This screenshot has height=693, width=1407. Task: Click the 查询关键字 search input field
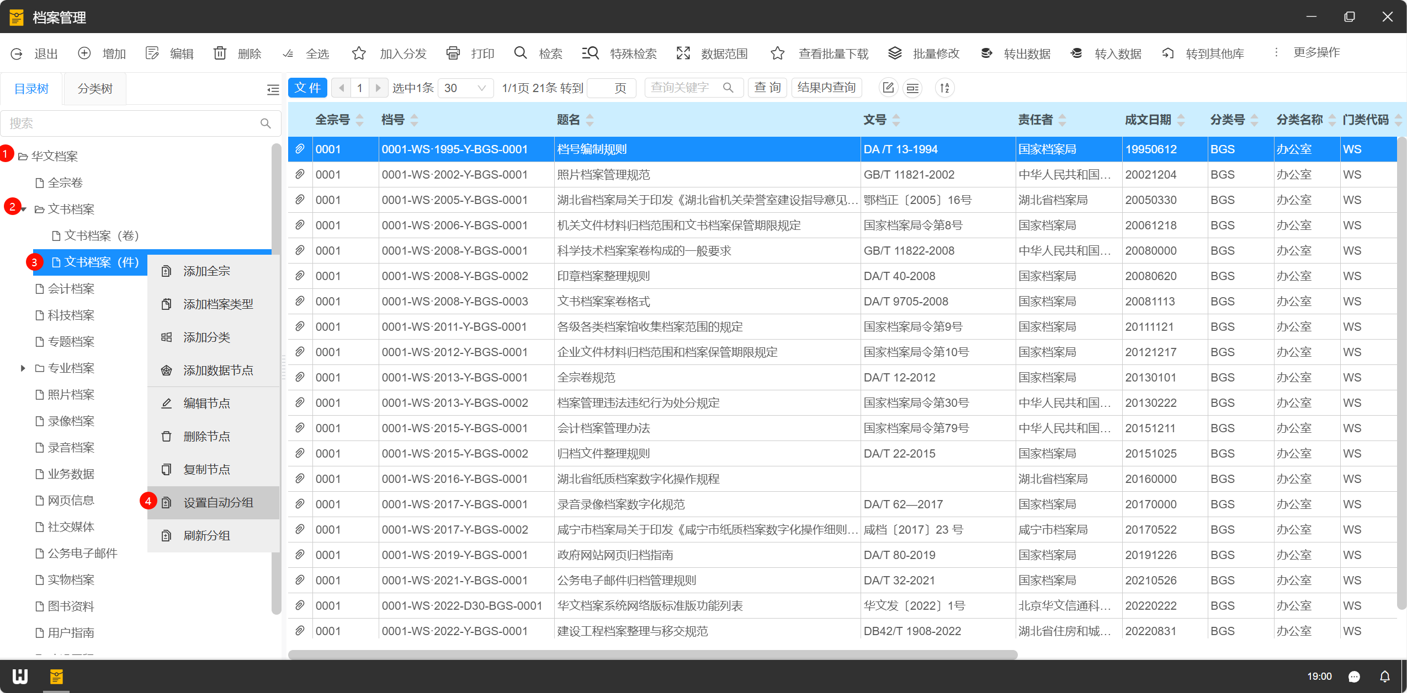coord(684,88)
